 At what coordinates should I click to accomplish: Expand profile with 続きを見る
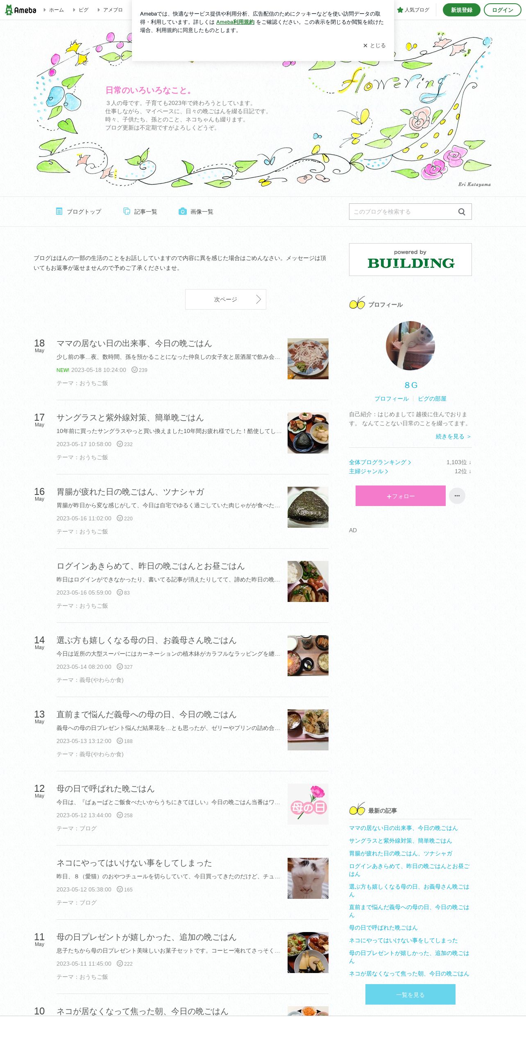click(453, 436)
